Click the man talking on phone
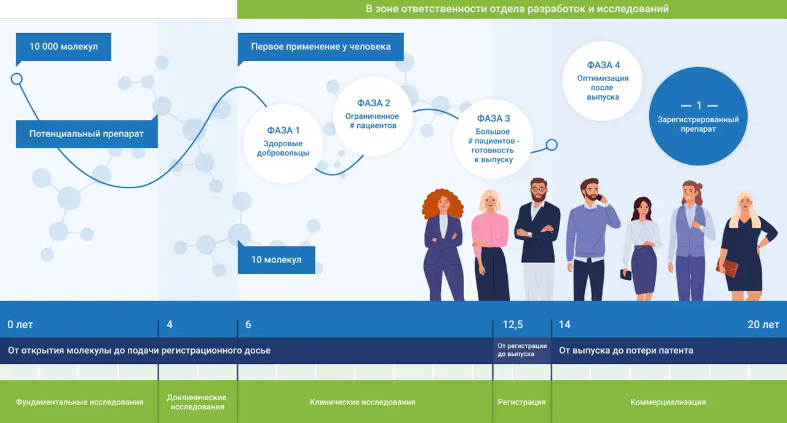This screenshot has width=787, height=423. 591,240
